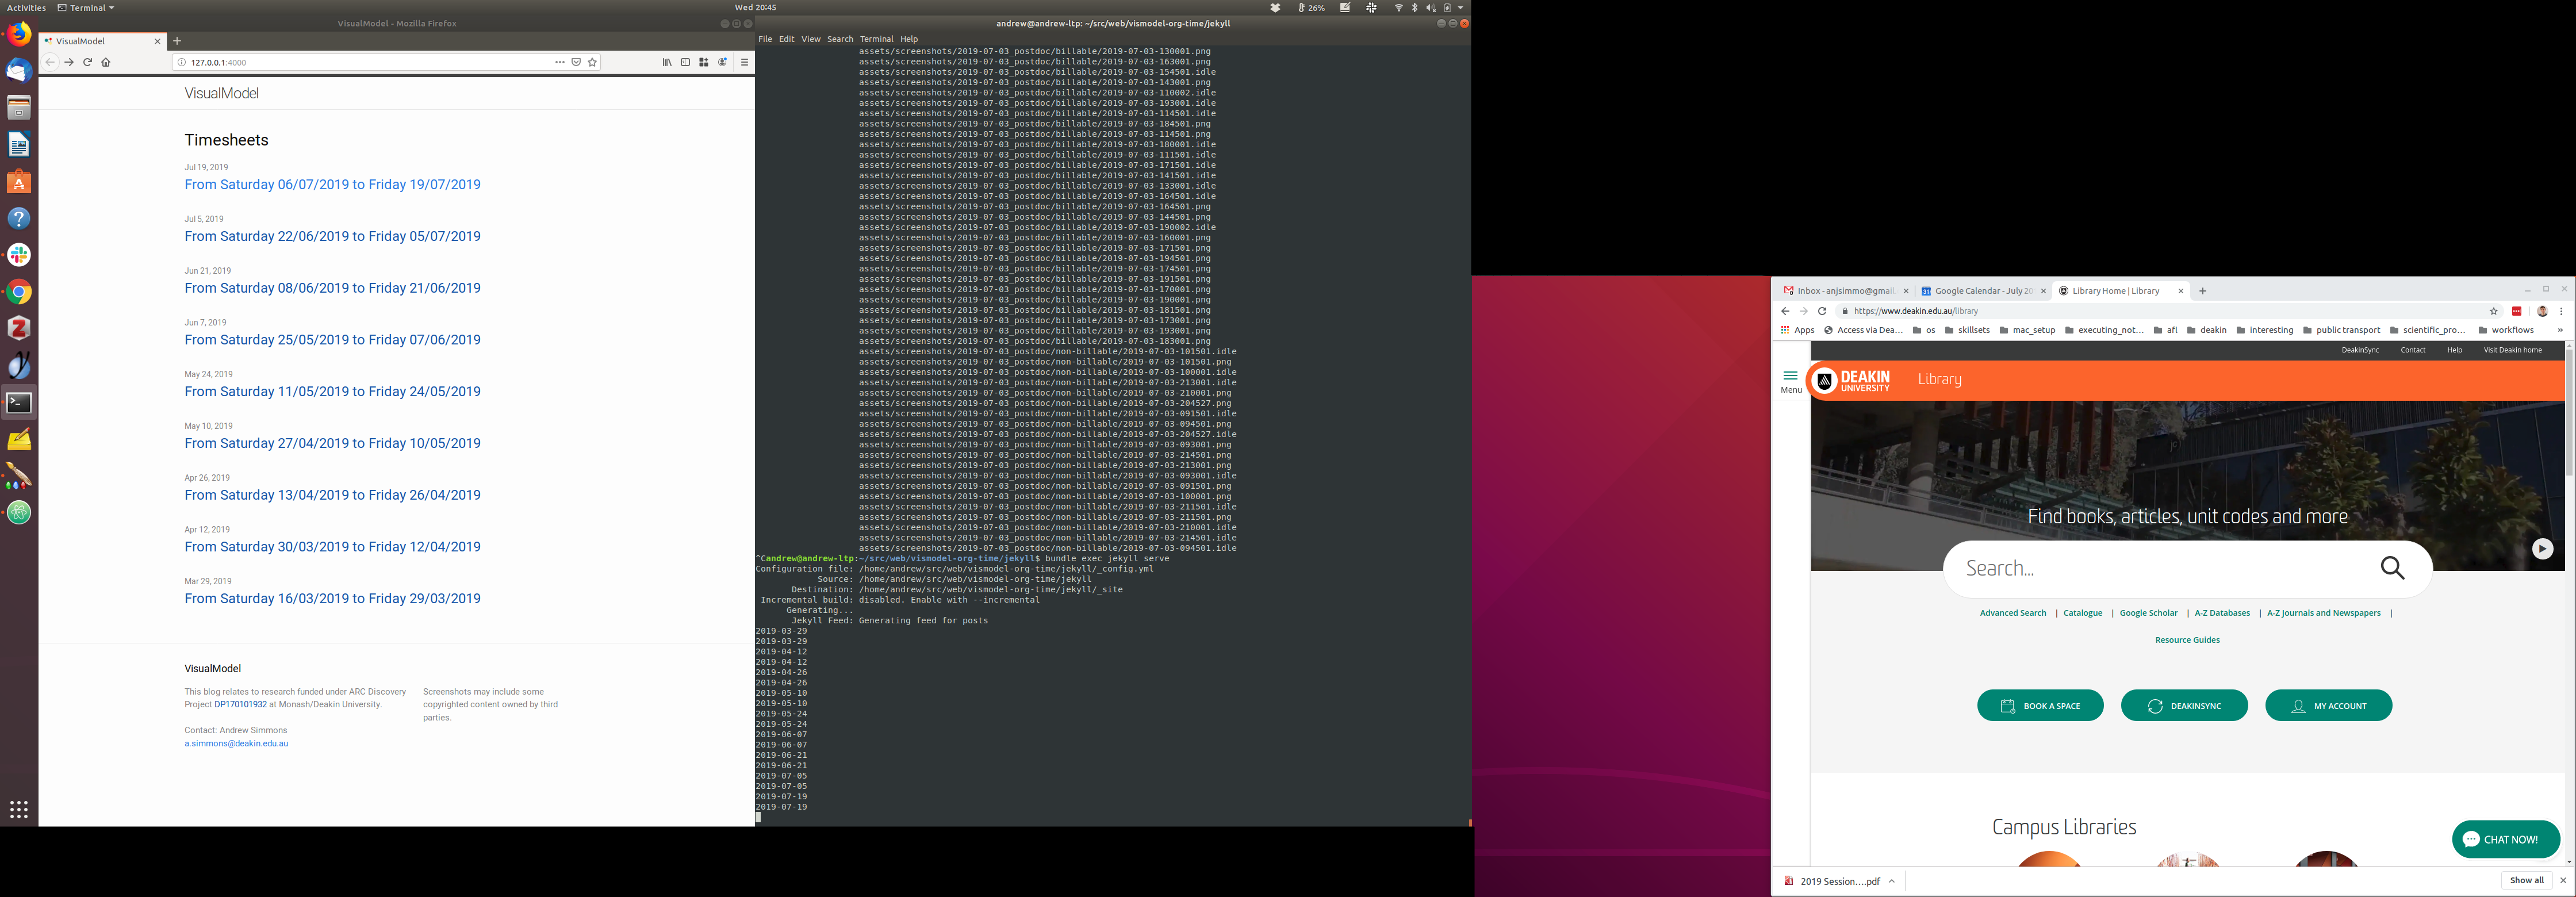
Task: Expand hidden Chrome bookmarks chevron
Action: [2559, 330]
